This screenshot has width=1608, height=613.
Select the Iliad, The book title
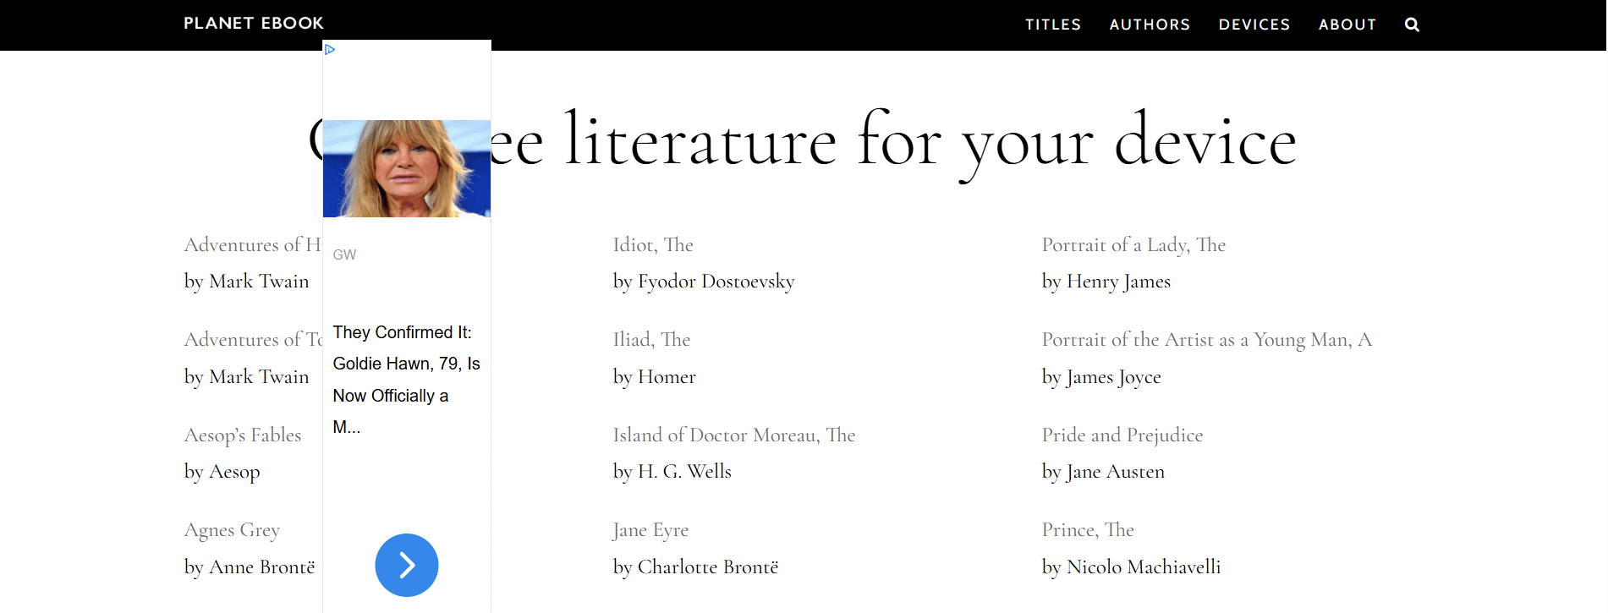651,340
